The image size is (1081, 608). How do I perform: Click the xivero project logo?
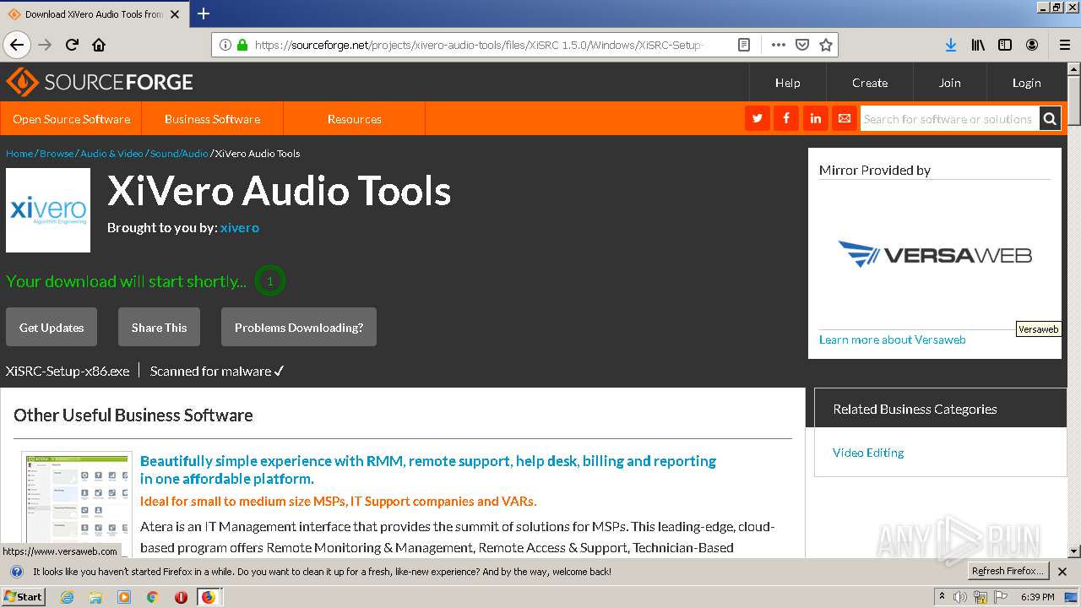[x=48, y=210]
